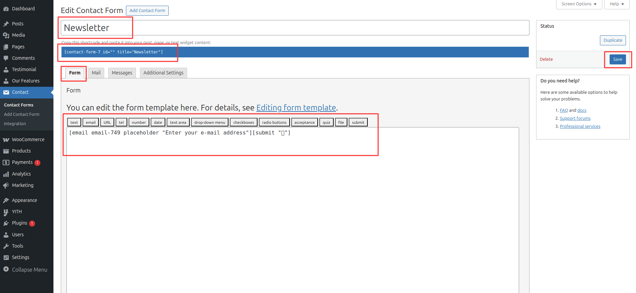Open the Appearance menu

pyautogui.click(x=27, y=200)
